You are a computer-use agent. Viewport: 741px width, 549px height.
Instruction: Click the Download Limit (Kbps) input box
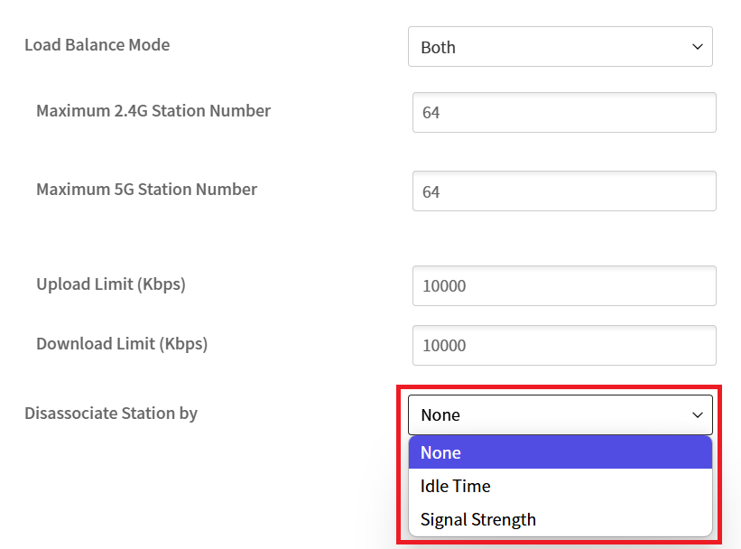(564, 345)
